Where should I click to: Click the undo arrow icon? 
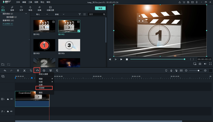5,71
